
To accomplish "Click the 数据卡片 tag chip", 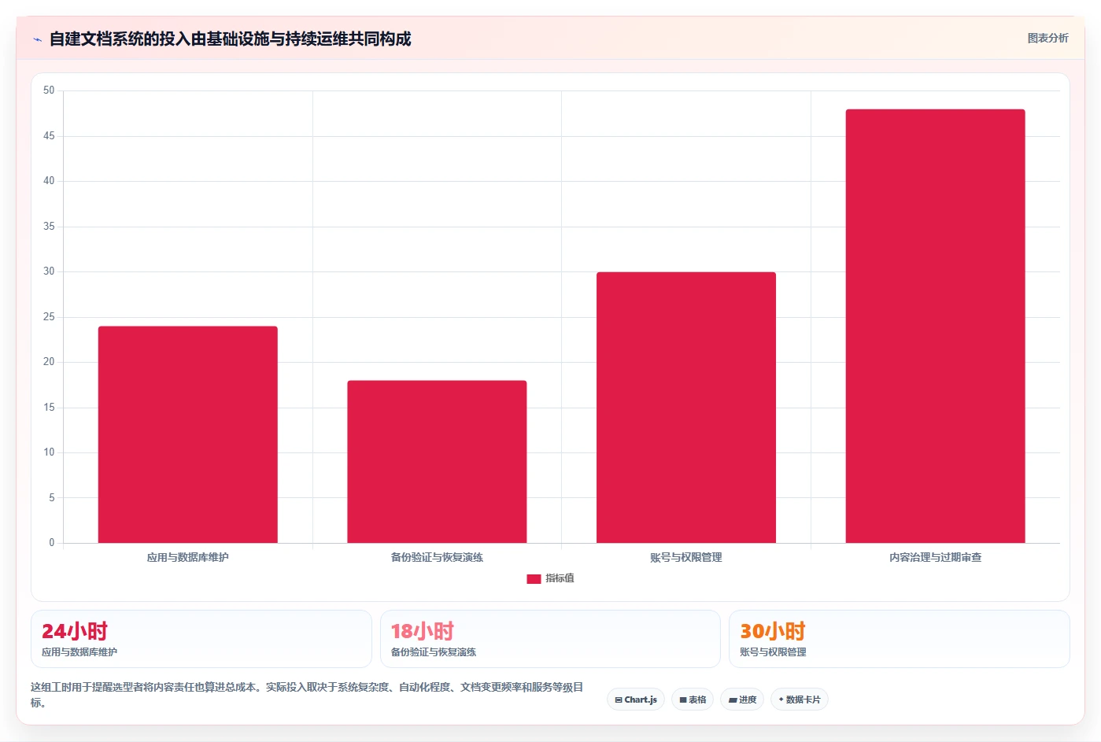I will pos(800,700).
